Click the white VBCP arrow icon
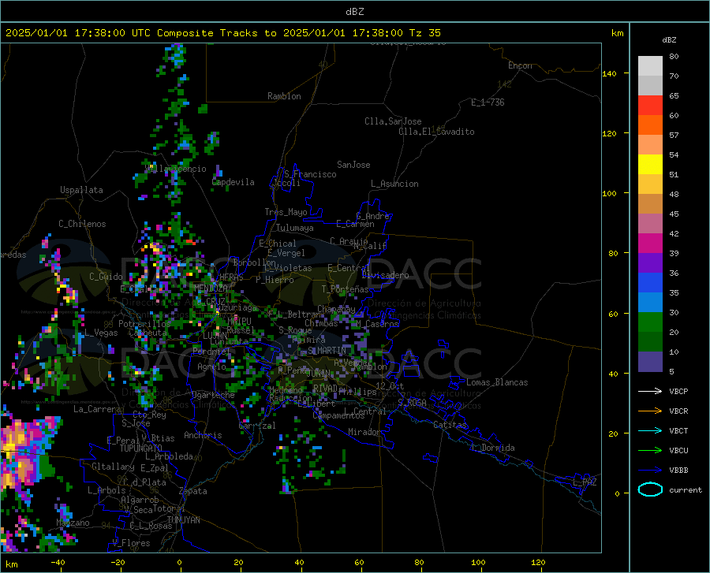This screenshot has width=710, height=573. (x=650, y=391)
